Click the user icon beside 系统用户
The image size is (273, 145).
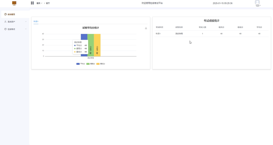point(5,22)
